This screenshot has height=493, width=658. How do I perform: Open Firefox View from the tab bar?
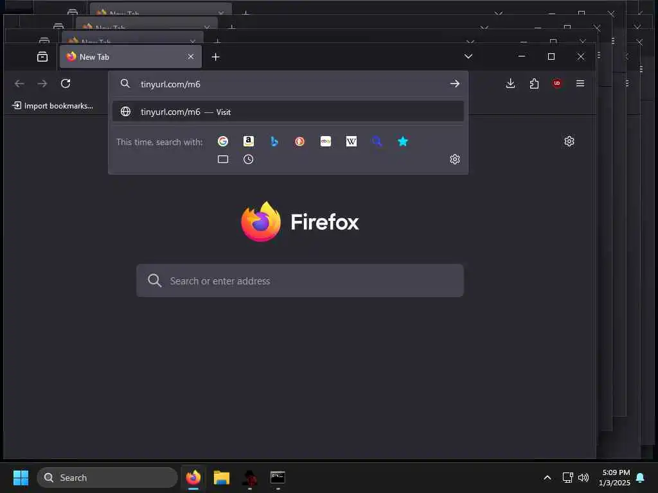point(42,56)
